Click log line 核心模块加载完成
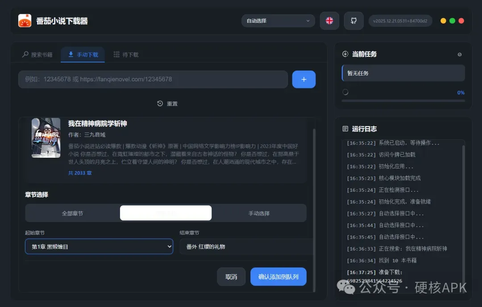 point(384,178)
